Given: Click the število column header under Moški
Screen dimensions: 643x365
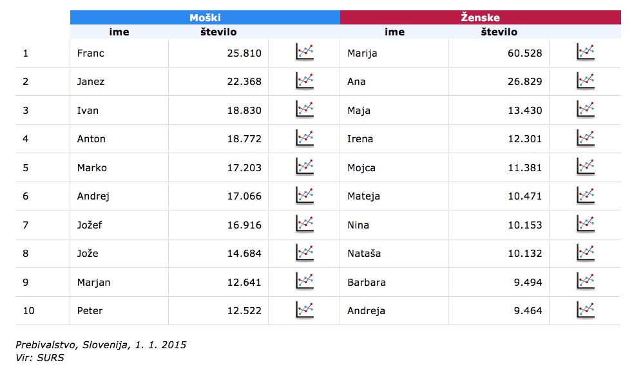Looking at the screenshot, I should click(218, 32).
